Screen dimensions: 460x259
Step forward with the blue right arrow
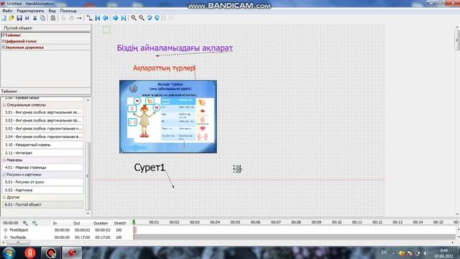coord(116,18)
